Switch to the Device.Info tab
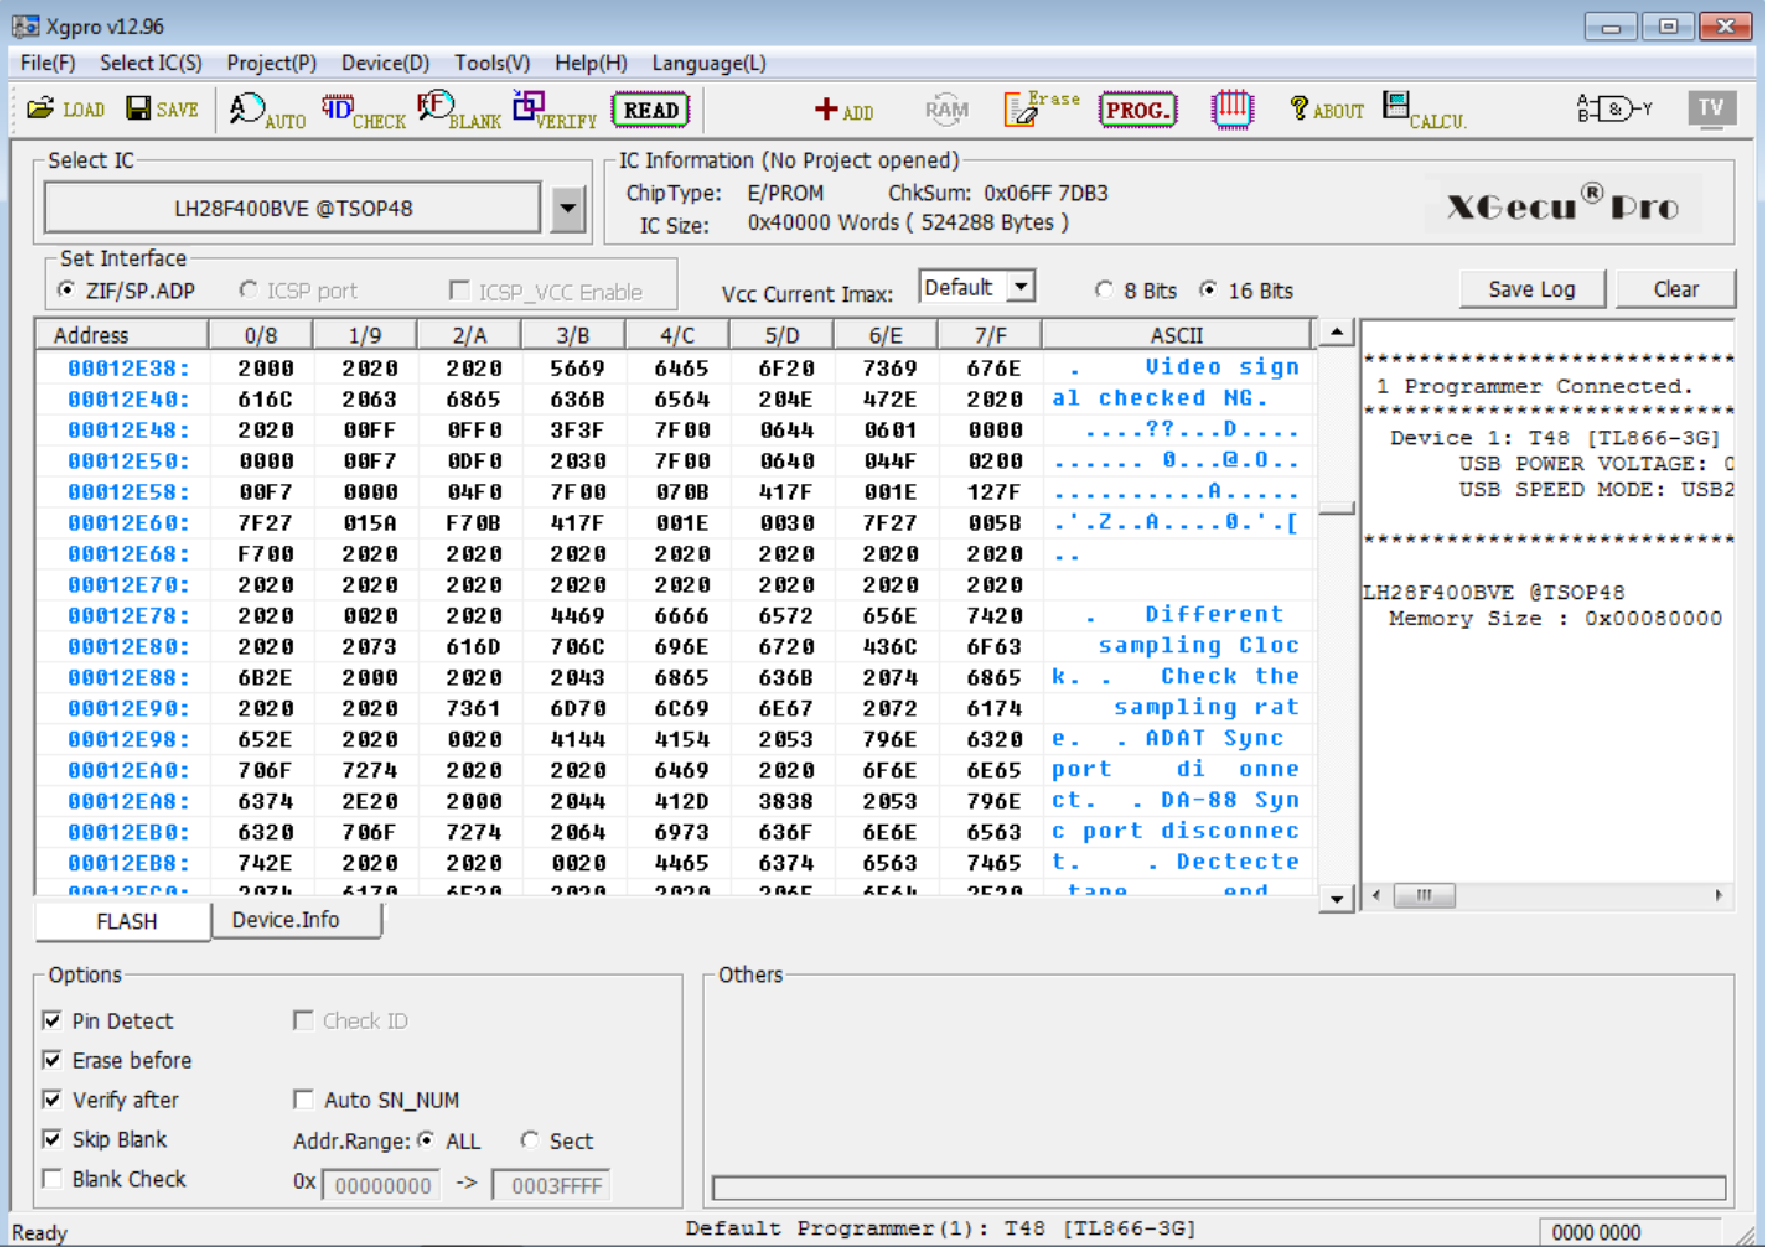Viewport: 1765px width, 1247px height. click(285, 920)
